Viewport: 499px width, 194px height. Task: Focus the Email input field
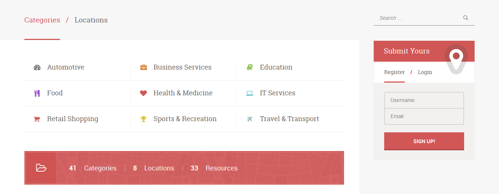tap(424, 116)
